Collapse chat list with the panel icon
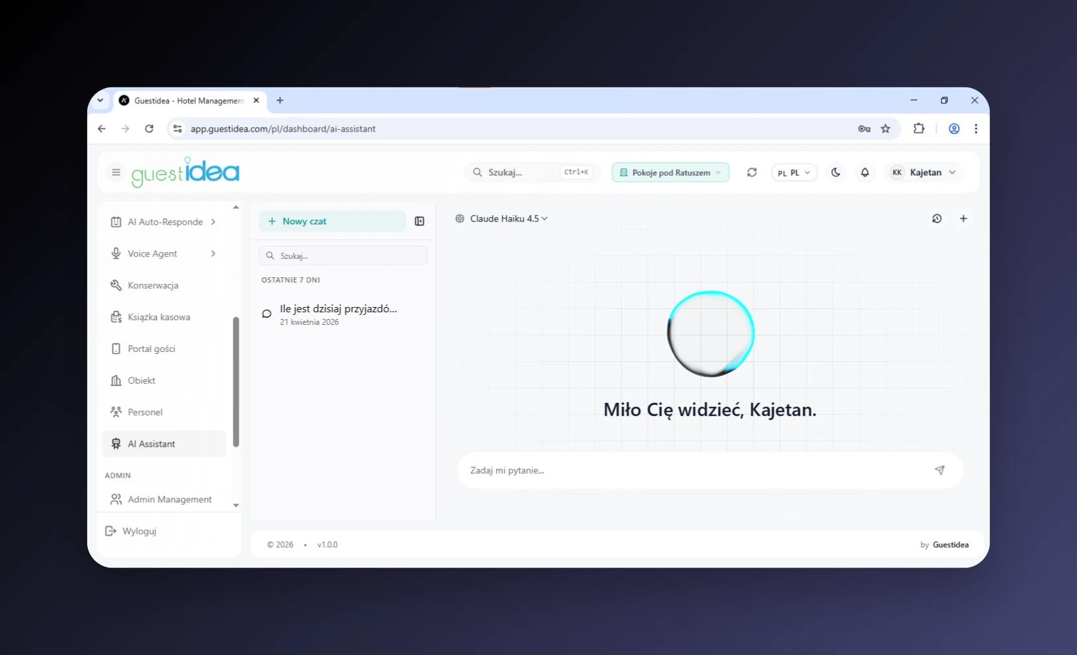The height and width of the screenshot is (655, 1077). (x=419, y=222)
